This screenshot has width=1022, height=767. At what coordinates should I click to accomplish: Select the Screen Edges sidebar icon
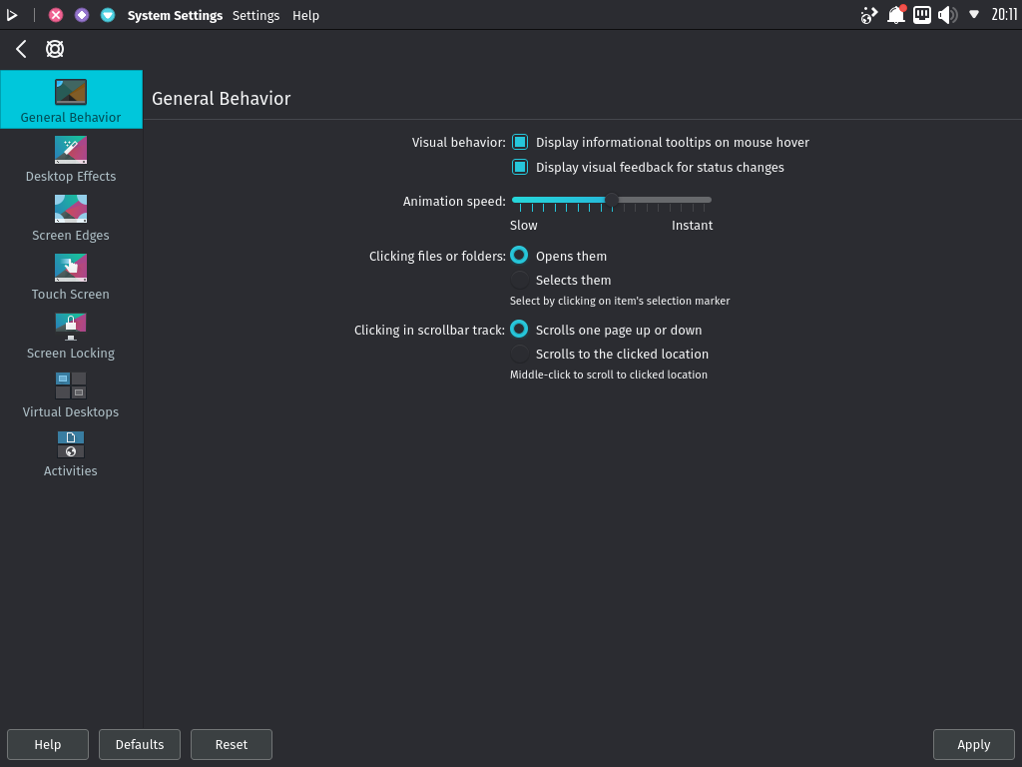pyautogui.click(x=70, y=217)
